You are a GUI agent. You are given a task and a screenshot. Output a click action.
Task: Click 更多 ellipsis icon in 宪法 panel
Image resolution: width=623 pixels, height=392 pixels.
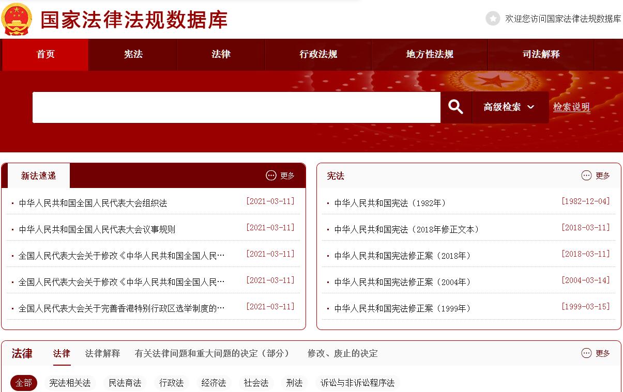click(x=586, y=176)
